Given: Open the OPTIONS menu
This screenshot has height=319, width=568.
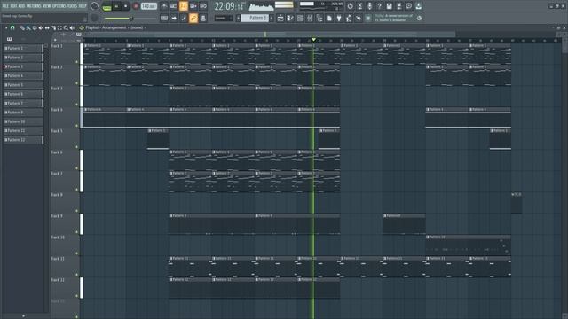Looking at the screenshot, I should pos(59,6).
